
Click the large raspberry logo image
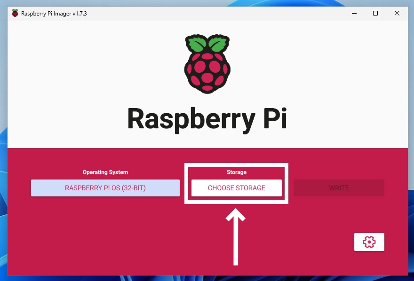coord(207,64)
